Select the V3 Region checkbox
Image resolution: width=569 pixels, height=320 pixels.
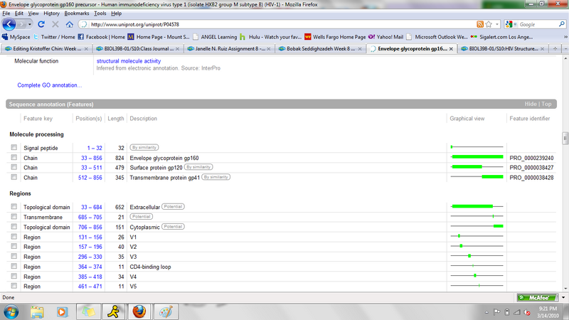click(x=14, y=257)
